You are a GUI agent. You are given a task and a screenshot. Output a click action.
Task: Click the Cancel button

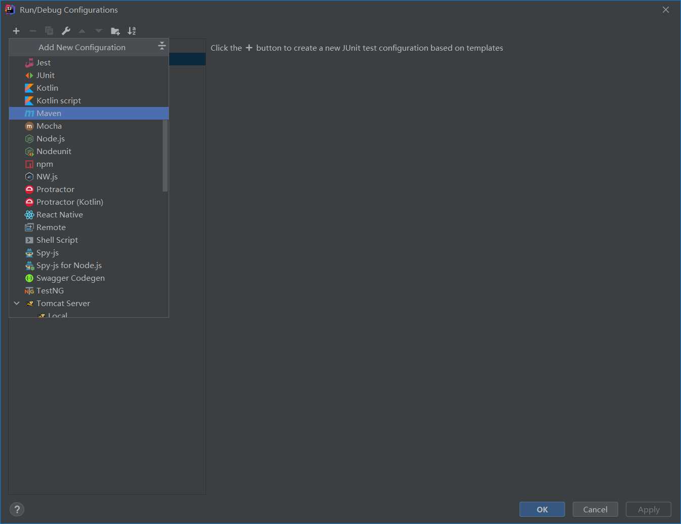tap(595, 509)
